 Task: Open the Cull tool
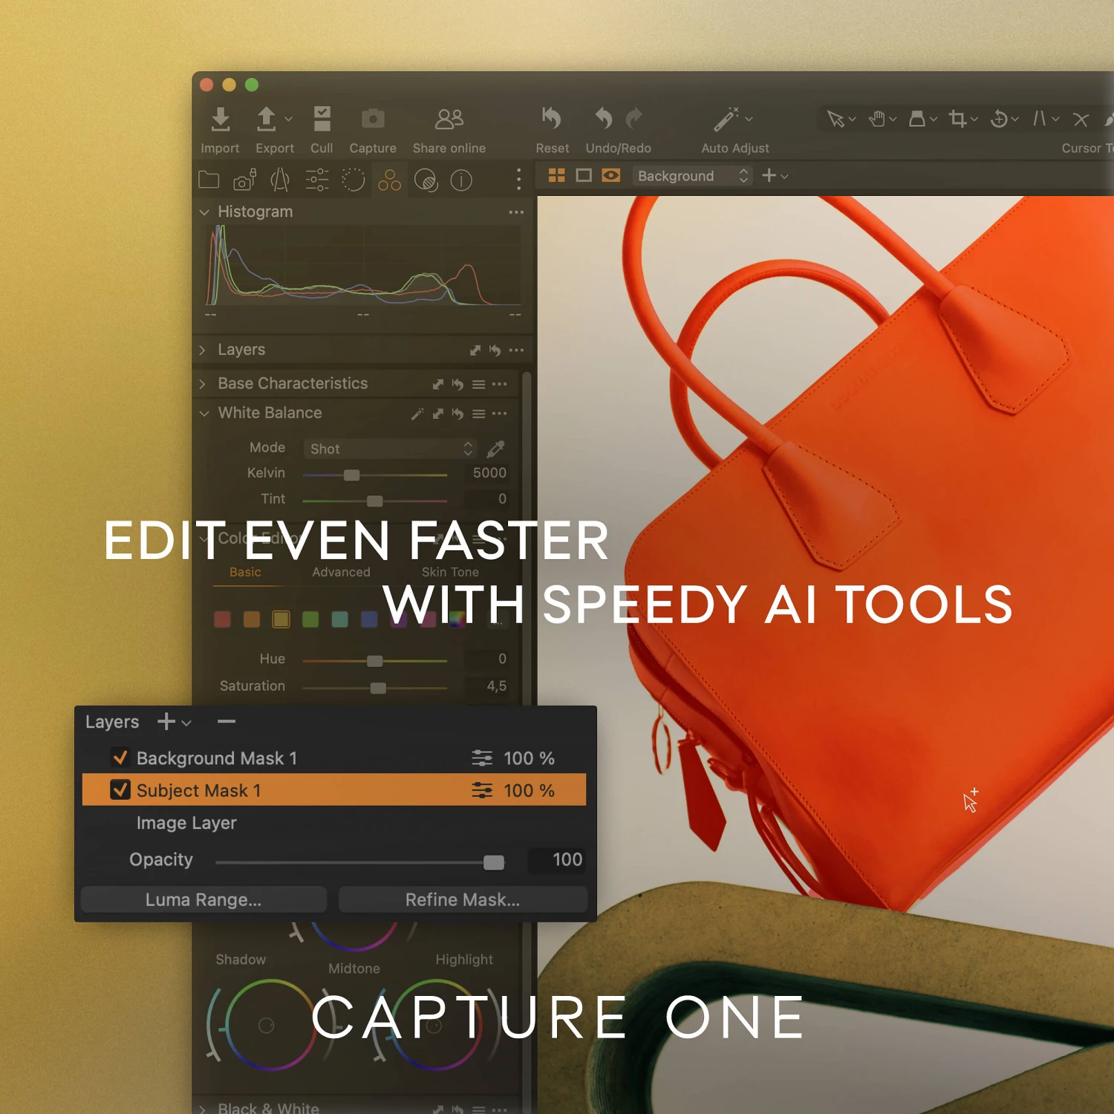(x=322, y=119)
